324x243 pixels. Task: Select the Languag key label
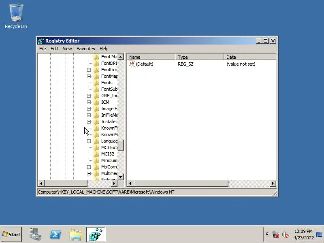click(109, 141)
